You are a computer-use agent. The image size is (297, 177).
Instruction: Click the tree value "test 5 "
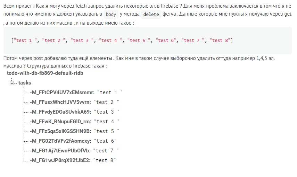[x=107, y=131]
